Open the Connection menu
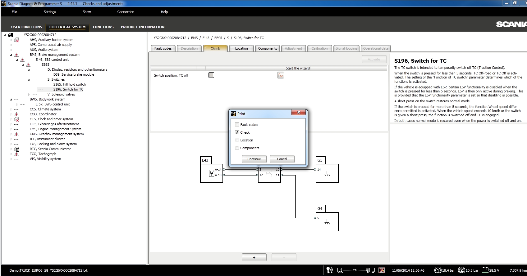This screenshot has height=276, width=527. click(126, 12)
